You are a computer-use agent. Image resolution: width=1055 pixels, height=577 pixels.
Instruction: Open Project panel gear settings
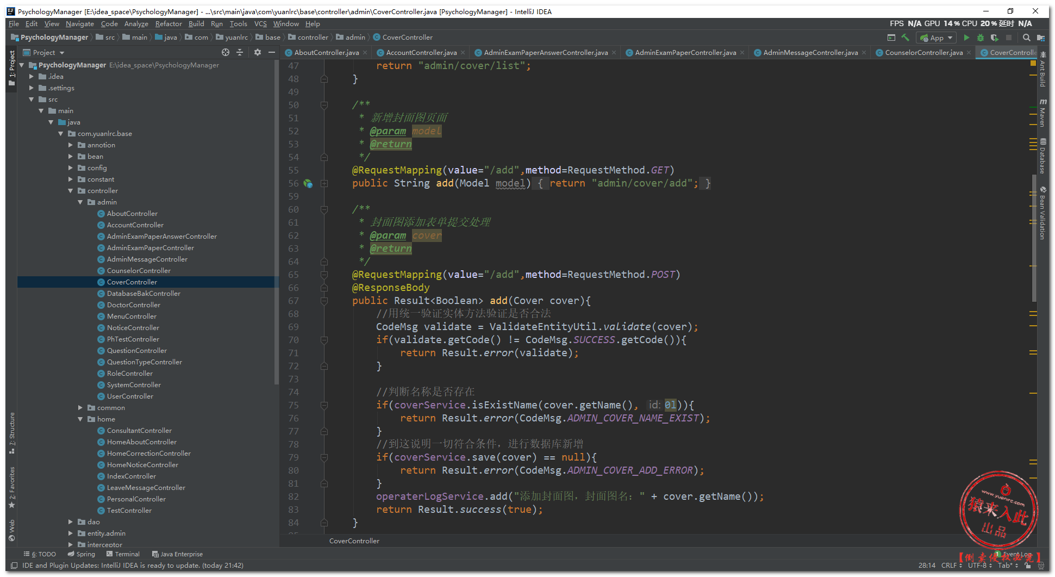click(x=257, y=52)
